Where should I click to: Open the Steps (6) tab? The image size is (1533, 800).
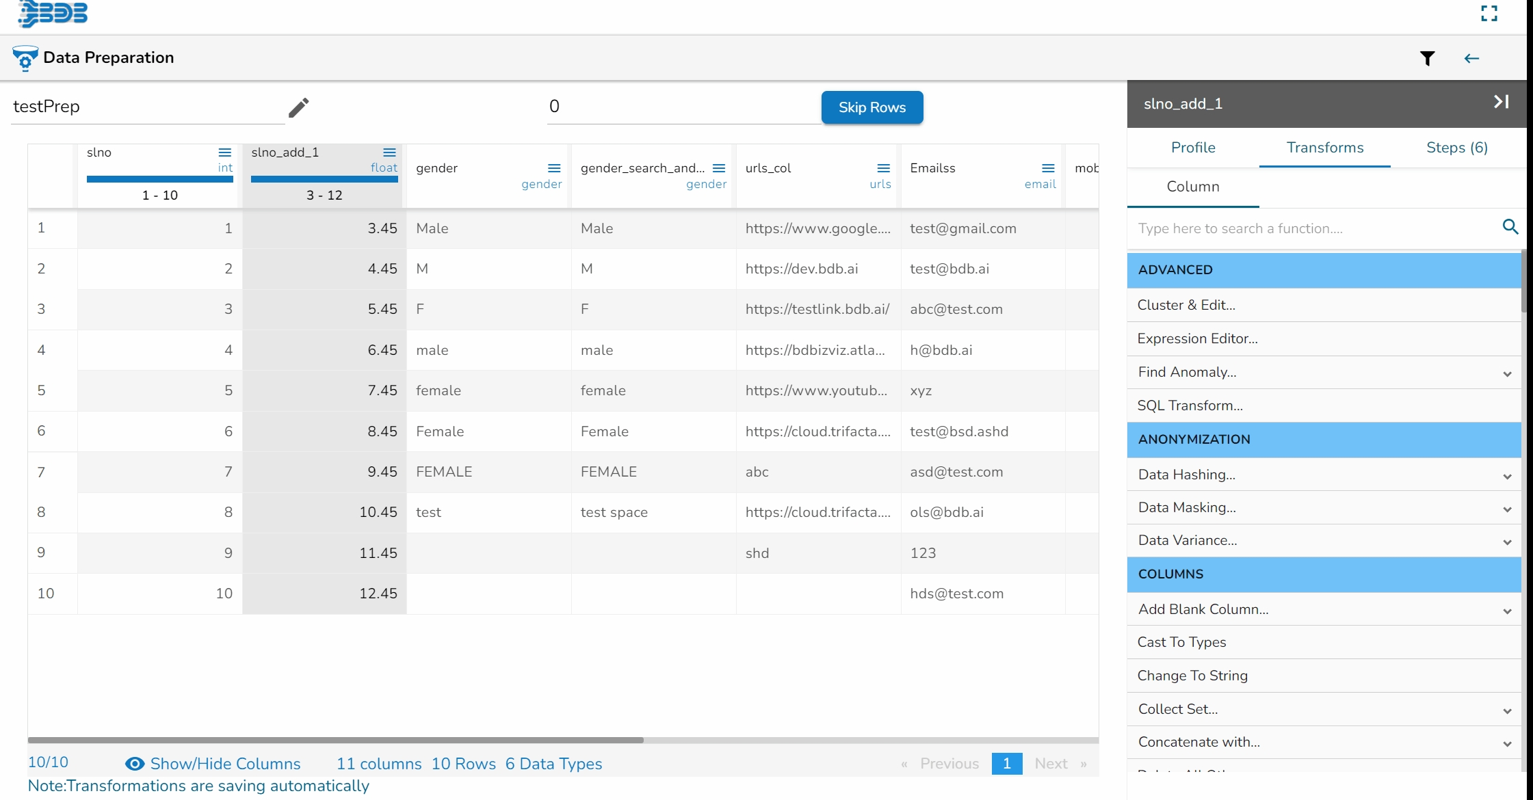click(1456, 148)
